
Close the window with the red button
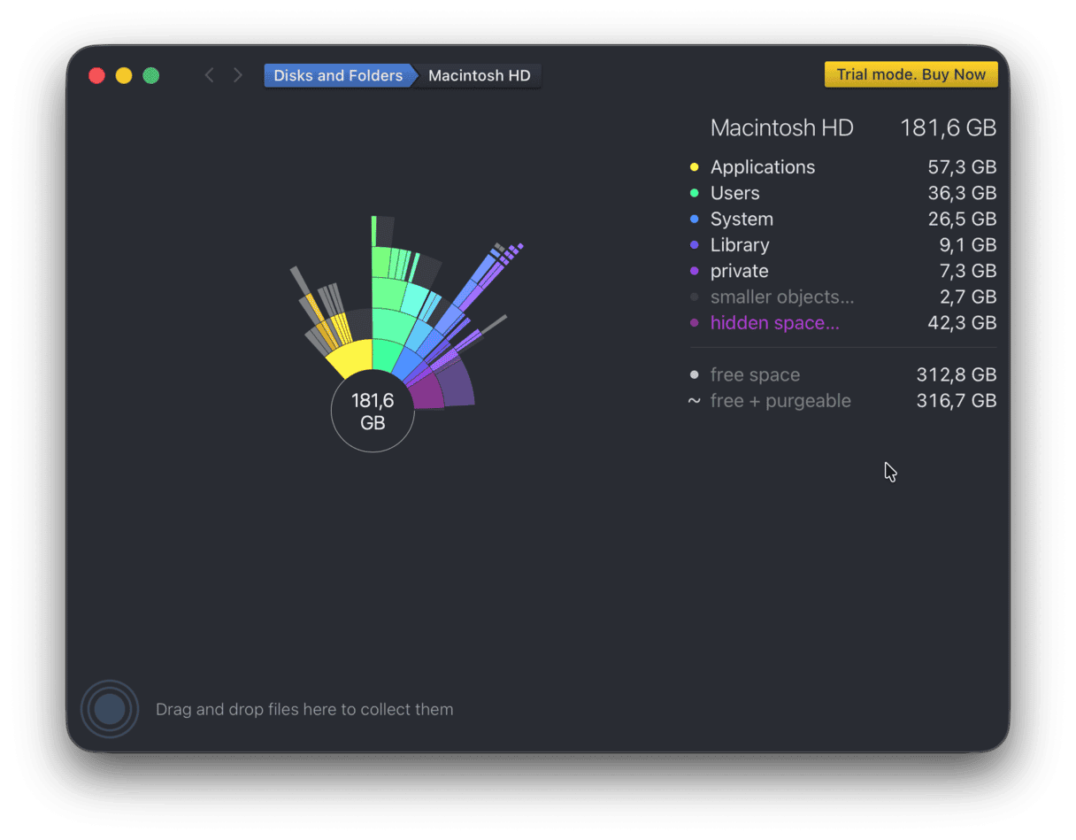[96, 75]
